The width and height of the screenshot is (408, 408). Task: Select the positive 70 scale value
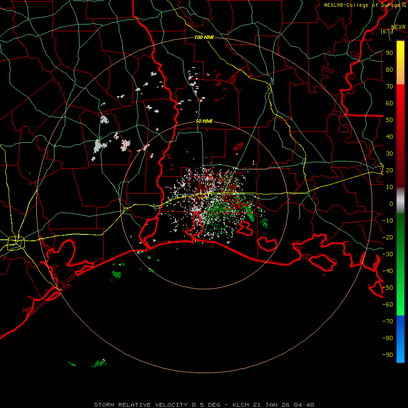tap(389, 87)
